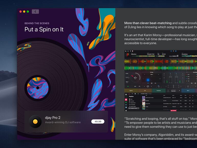Click the paragraph mentioning Karim Morsy
The height and width of the screenshot is (148, 197).
161,39
